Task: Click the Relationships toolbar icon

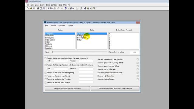Action: (85, 8)
